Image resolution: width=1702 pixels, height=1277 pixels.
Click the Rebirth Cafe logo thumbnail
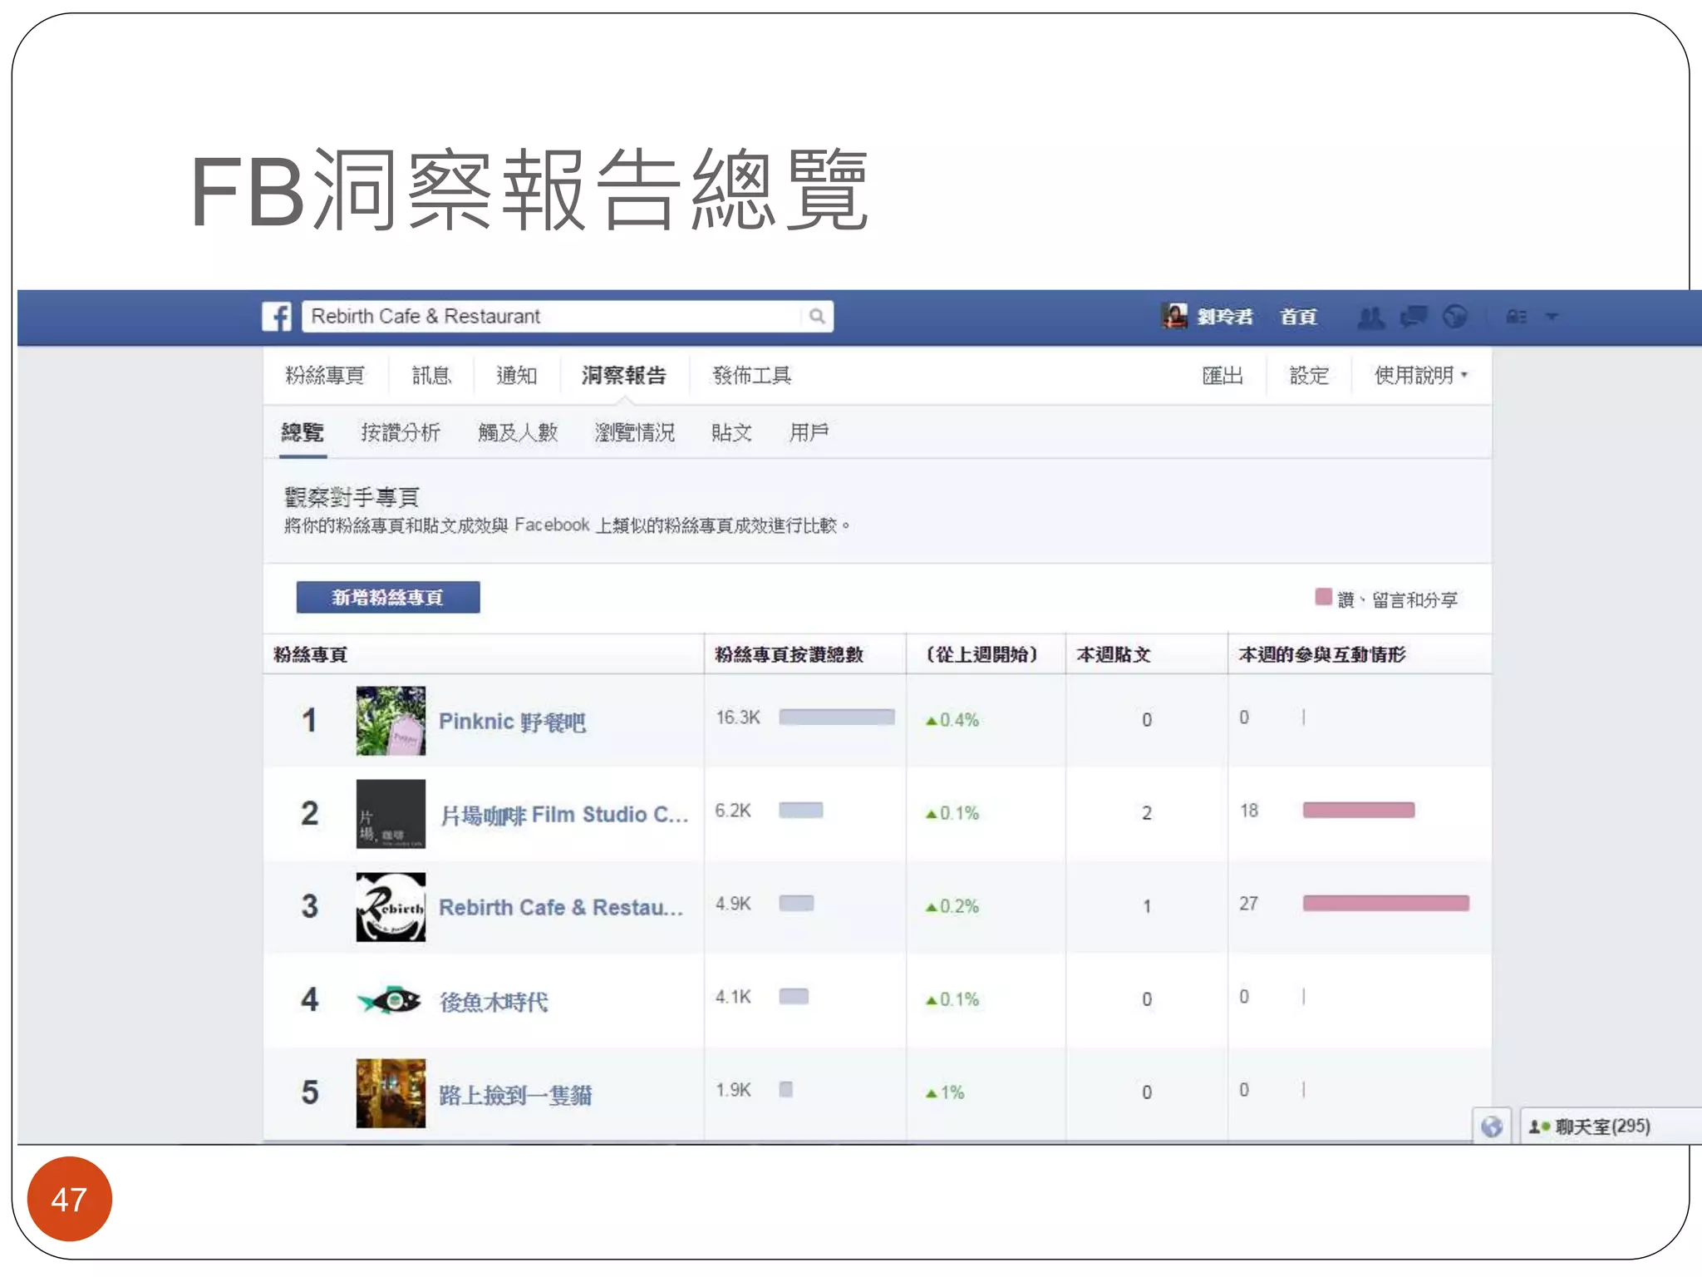click(x=391, y=907)
